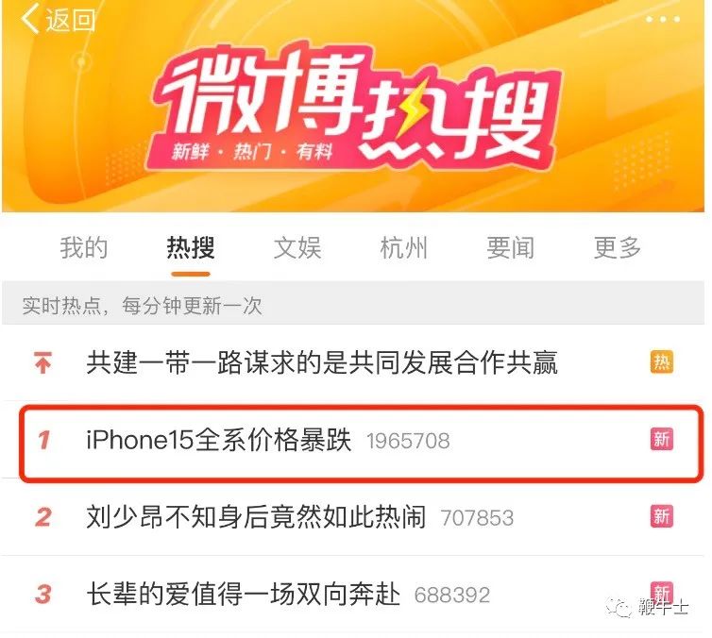Open the 杭州 local tab
The image size is (712, 638).
point(403,248)
